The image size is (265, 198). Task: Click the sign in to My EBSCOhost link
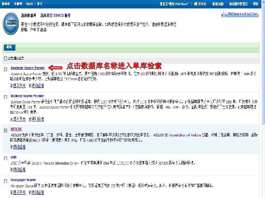pyautogui.click(x=174, y=4)
